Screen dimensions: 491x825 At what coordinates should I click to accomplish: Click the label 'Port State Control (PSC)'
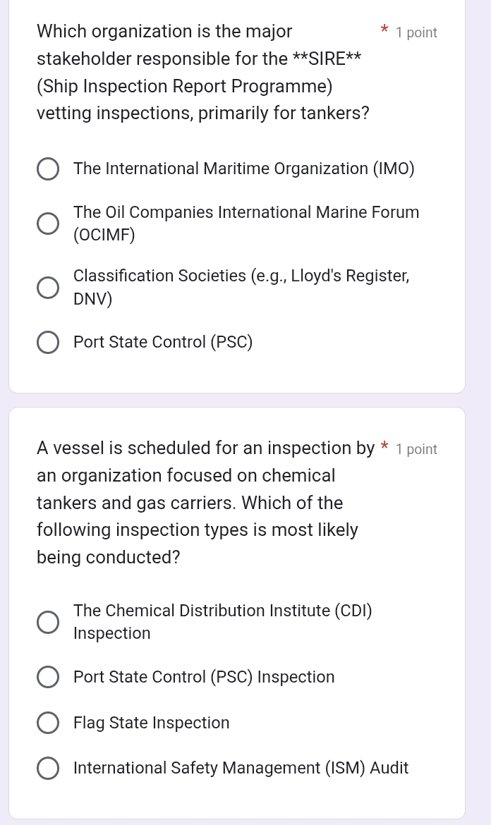tap(163, 342)
